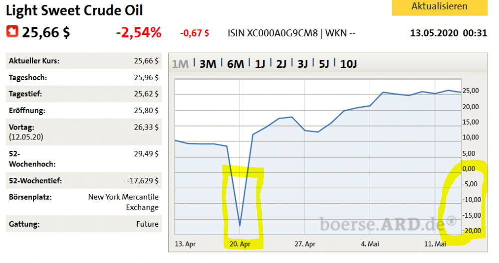
Task: Click the red down-arrow price icon
Action: point(11,31)
